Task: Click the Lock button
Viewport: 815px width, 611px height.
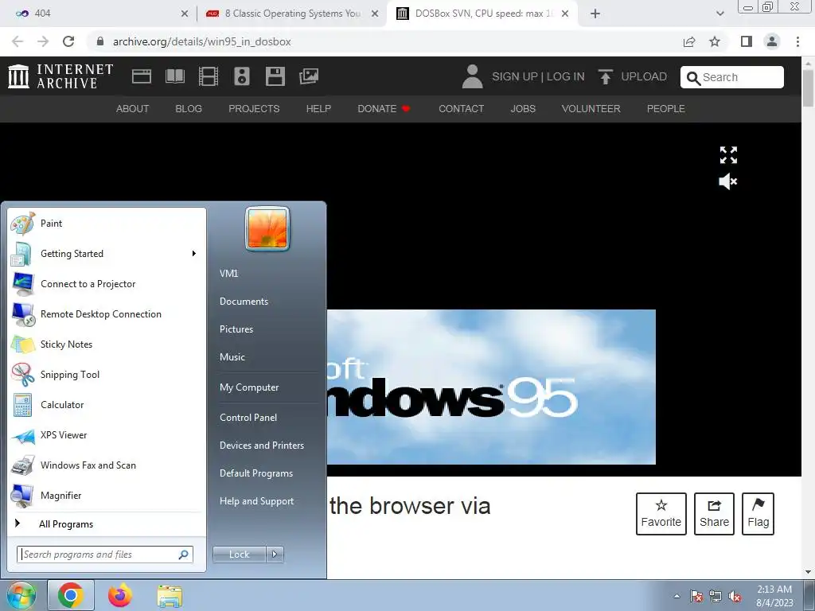Action: (x=239, y=555)
